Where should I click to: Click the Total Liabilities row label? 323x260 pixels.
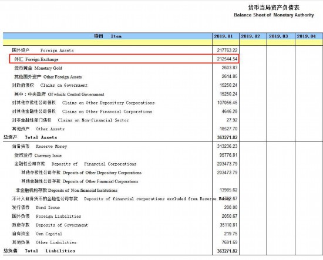[39, 251]
